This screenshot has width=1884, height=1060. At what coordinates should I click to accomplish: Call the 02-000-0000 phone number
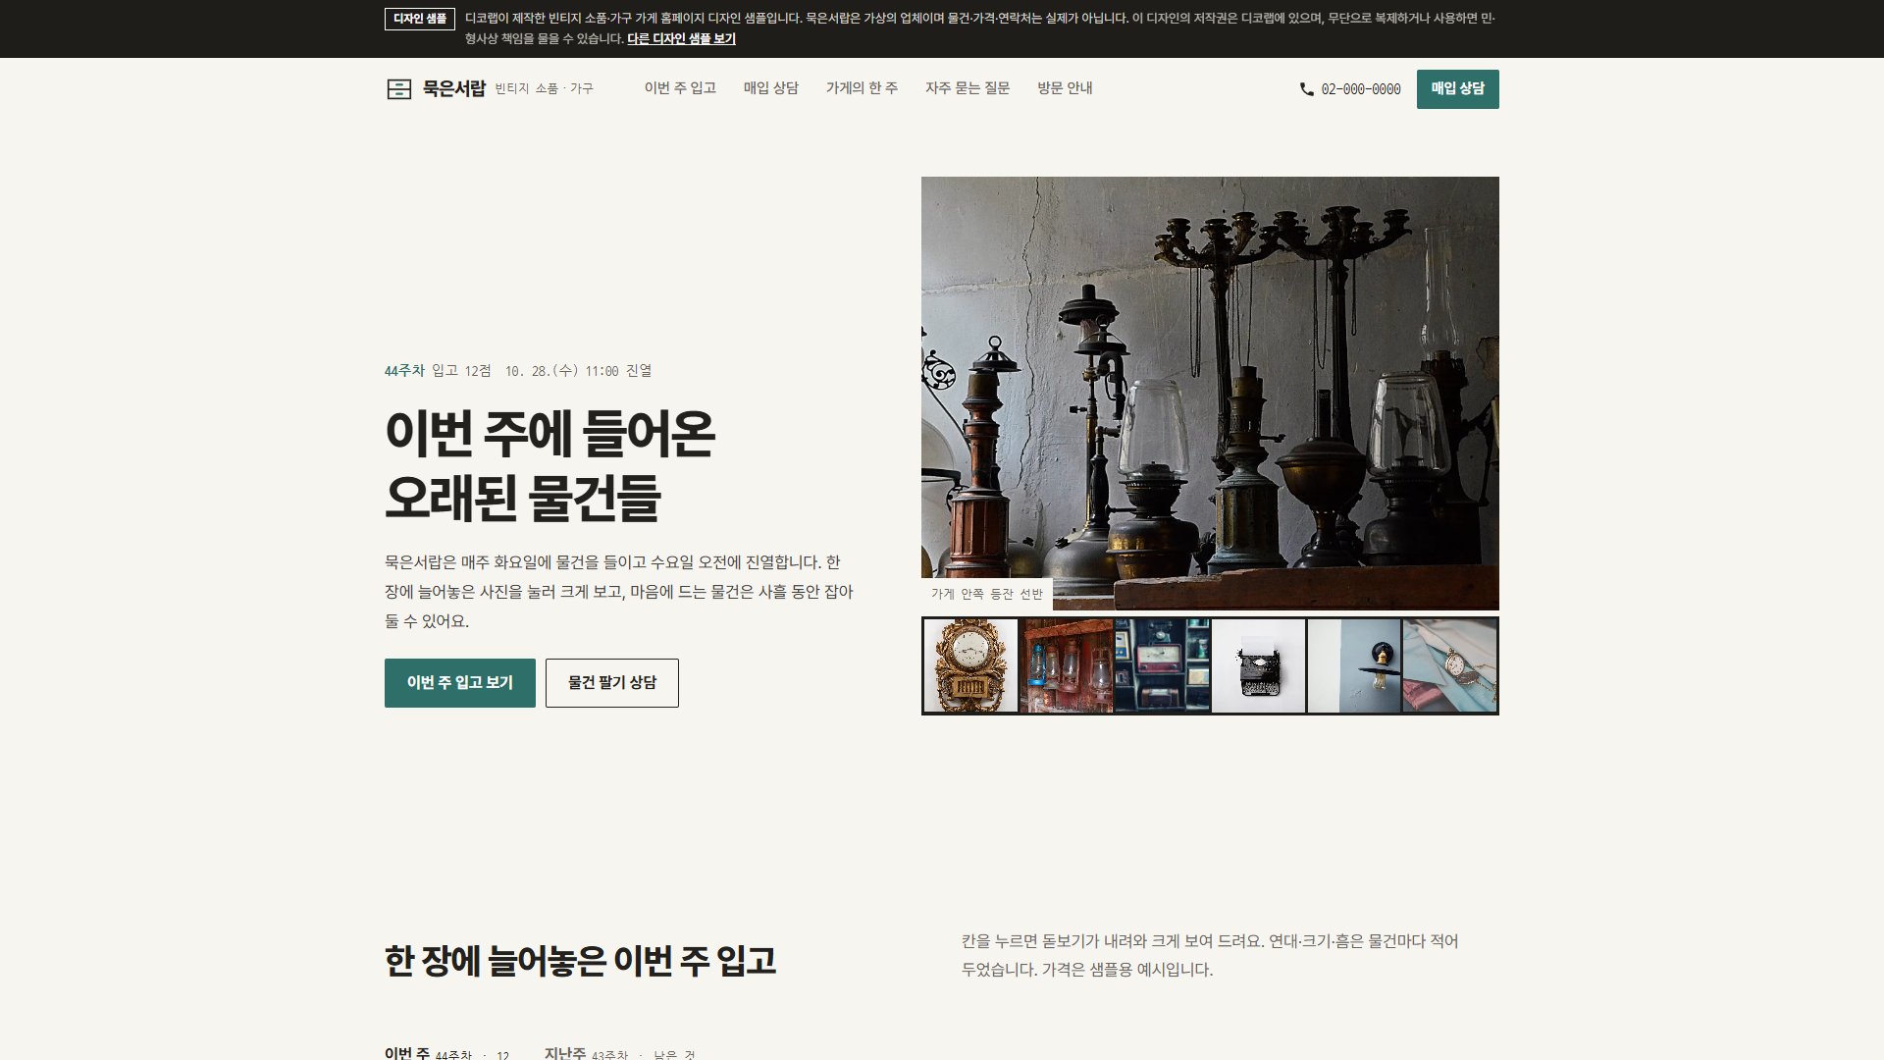(1361, 89)
